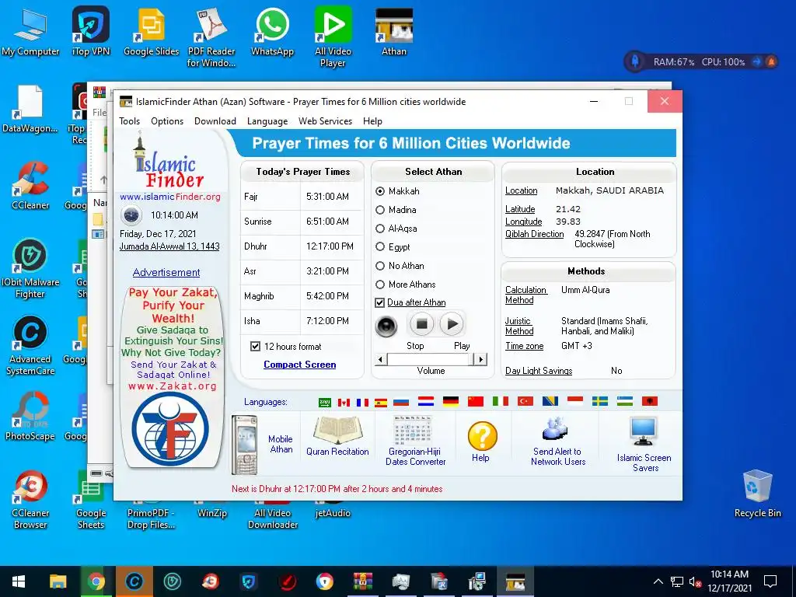This screenshot has height=597, width=796.
Task: Pick the Albanian flag language
Action: 650,402
